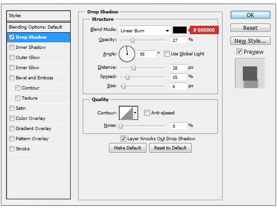Image resolution: width=277 pixels, height=208 pixels.
Task: Check the Stroke style checkbox
Action: pyautogui.click(x=12, y=149)
